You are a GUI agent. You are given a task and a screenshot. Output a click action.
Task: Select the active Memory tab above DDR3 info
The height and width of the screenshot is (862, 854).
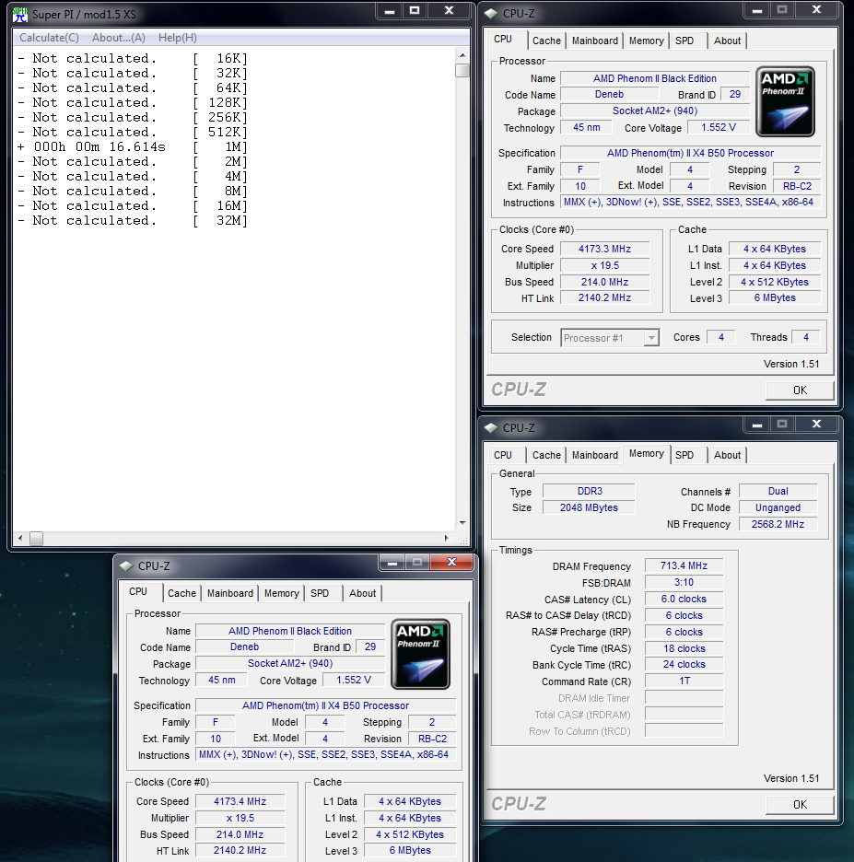coord(647,453)
